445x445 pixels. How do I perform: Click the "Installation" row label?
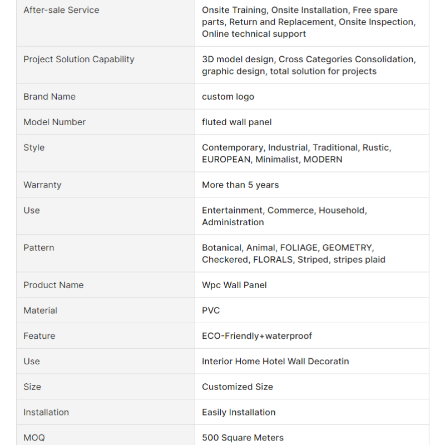tap(46, 412)
